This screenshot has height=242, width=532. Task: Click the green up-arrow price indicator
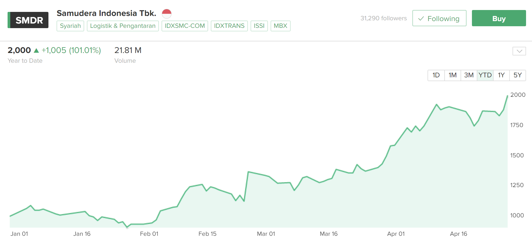pyautogui.click(x=36, y=50)
